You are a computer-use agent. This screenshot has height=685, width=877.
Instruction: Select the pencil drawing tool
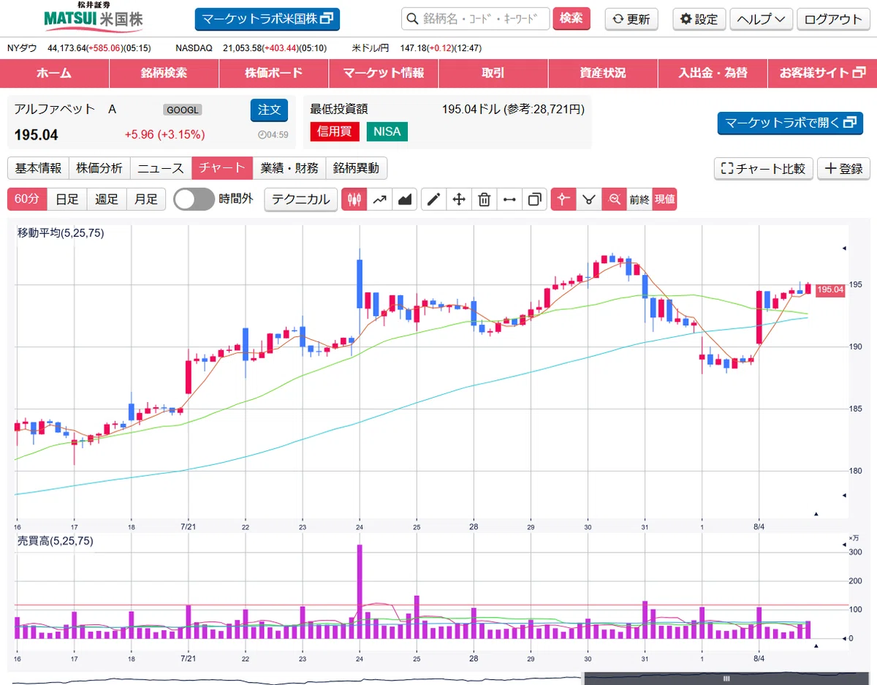coord(434,199)
